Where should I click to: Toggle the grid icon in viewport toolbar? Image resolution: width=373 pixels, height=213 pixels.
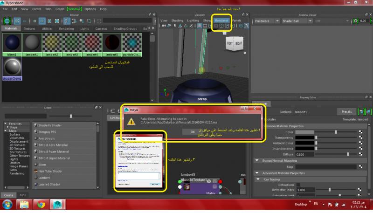[x=200, y=26]
